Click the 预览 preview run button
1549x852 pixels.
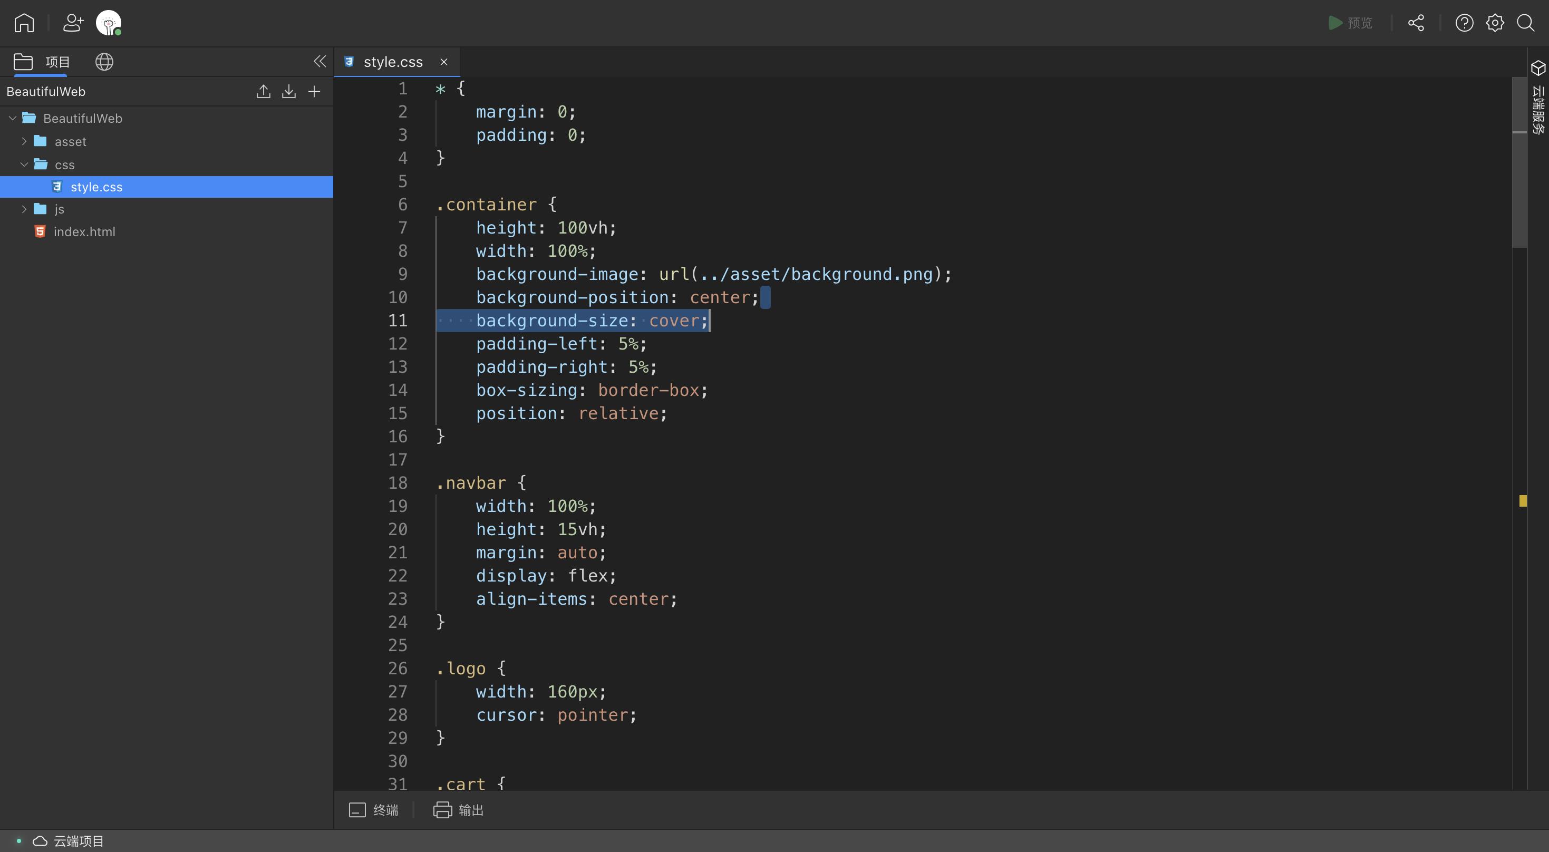click(1350, 23)
